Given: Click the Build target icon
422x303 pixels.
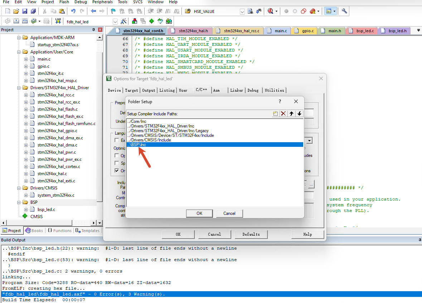Looking at the screenshot, I should (16, 21).
